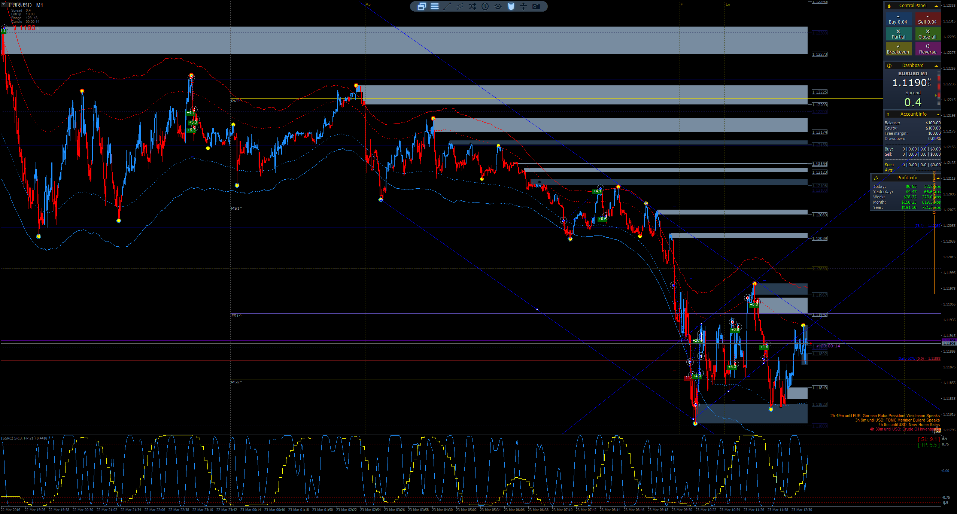Click the 1.12174 price level label
This screenshot has width=957, height=514.
pyautogui.click(x=819, y=132)
